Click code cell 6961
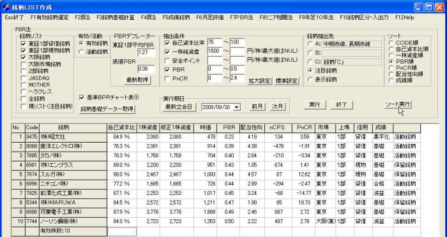Image resolution: width=447 pixels, height=237 pixels. pyautogui.click(x=32, y=165)
